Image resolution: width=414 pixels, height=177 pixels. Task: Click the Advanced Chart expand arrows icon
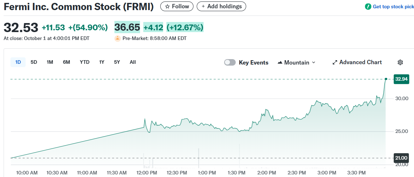coord(335,62)
